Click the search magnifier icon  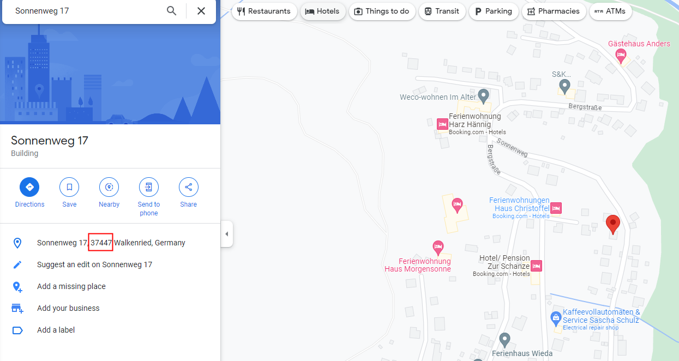[172, 11]
